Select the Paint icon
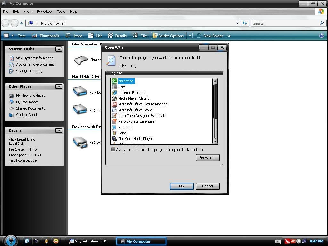 (114, 133)
